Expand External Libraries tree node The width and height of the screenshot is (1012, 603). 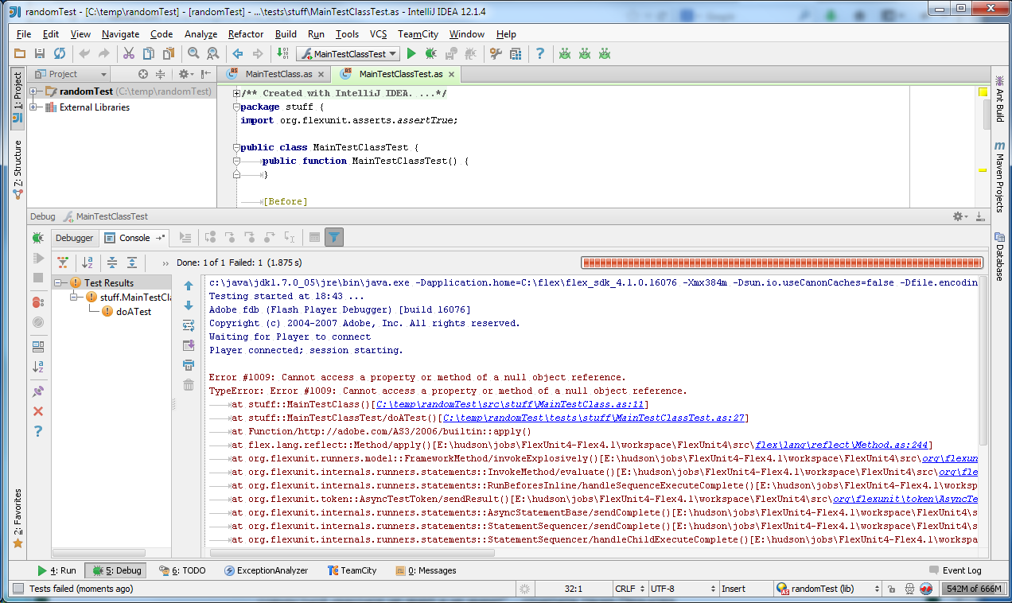click(34, 107)
